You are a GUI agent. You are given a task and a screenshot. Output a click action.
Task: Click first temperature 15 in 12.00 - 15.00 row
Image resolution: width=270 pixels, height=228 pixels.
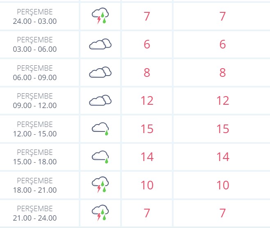coord(147,129)
